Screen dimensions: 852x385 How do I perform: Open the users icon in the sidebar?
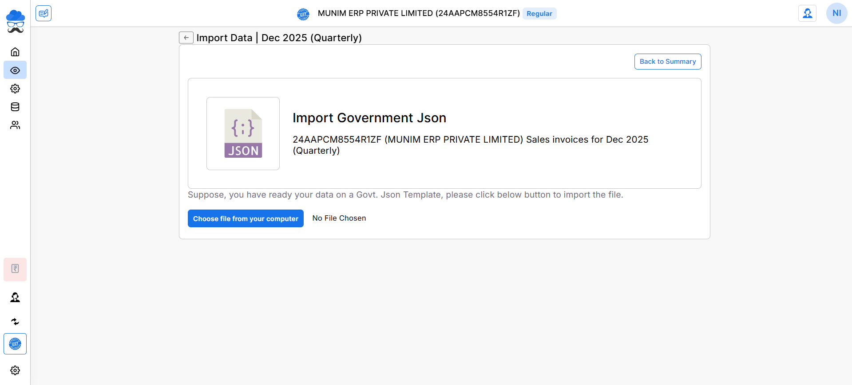pos(15,125)
